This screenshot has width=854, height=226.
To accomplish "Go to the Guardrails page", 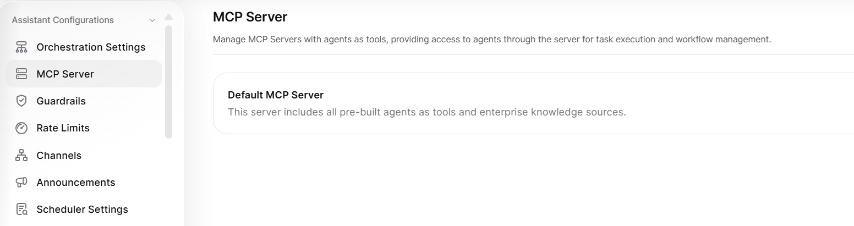I will (x=61, y=101).
